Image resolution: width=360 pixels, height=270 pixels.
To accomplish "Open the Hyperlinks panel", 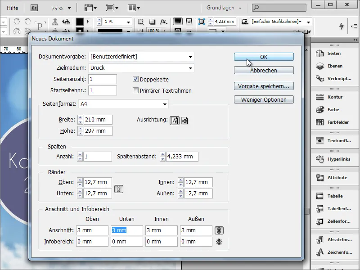I will (x=334, y=159).
